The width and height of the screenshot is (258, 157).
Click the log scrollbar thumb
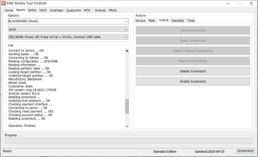pos(127,106)
